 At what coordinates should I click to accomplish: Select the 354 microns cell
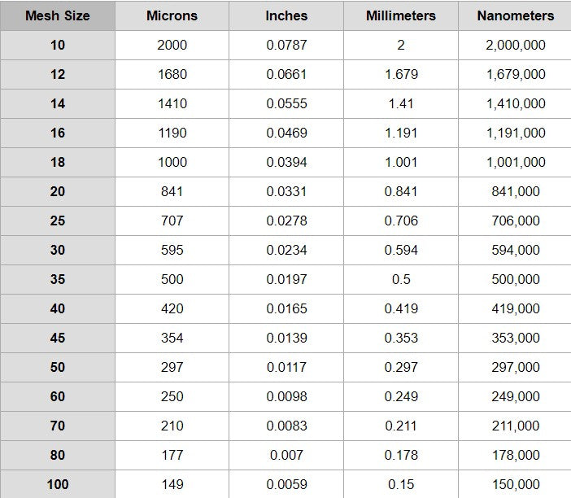[172, 338]
